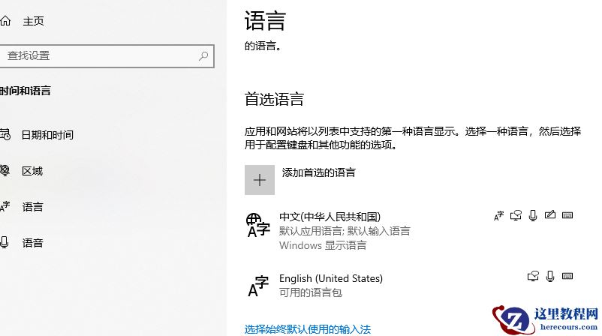This screenshot has height=336, width=602.
Task: Open 区域 settings page
Action: coord(32,171)
